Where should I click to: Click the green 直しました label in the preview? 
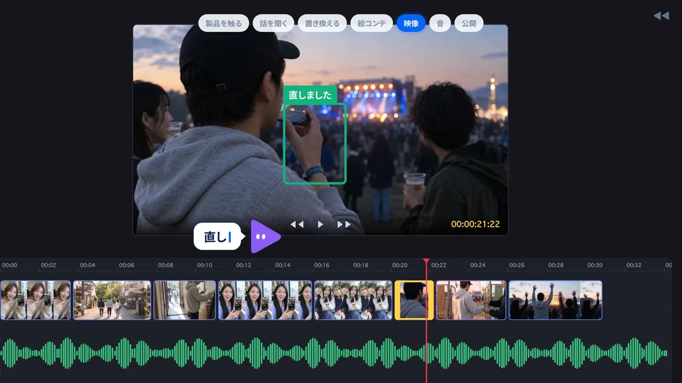[310, 95]
